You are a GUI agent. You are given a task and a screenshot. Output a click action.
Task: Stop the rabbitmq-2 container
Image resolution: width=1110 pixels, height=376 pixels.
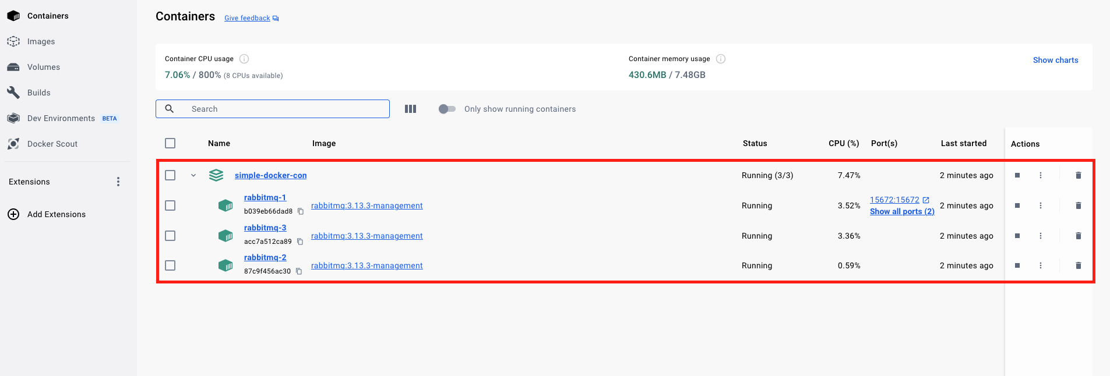tap(1017, 265)
